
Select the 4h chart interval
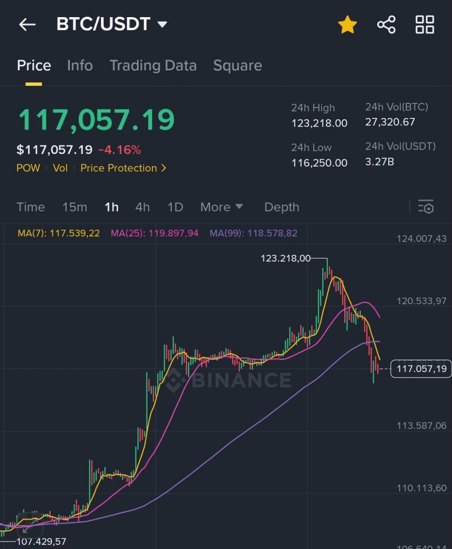click(143, 207)
